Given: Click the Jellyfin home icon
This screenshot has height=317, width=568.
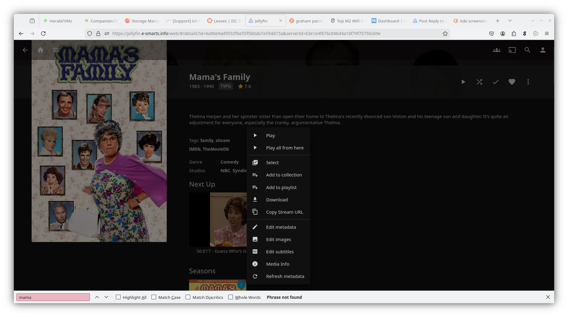Looking at the screenshot, I should tap(41, 50).
